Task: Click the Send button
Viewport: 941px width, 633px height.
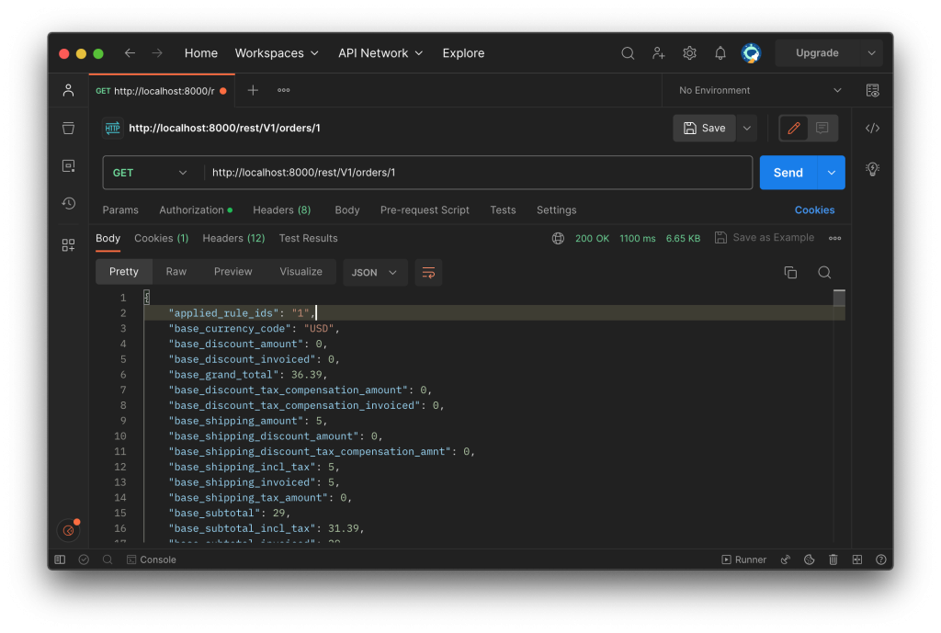Action: pyautogui.click(x=788, y=172)
